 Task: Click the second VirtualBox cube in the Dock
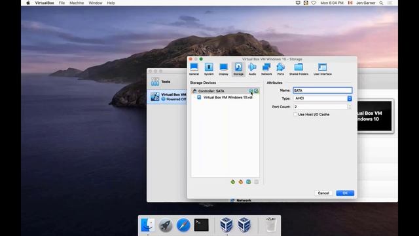pyautogui.click(x=244, y=225)
